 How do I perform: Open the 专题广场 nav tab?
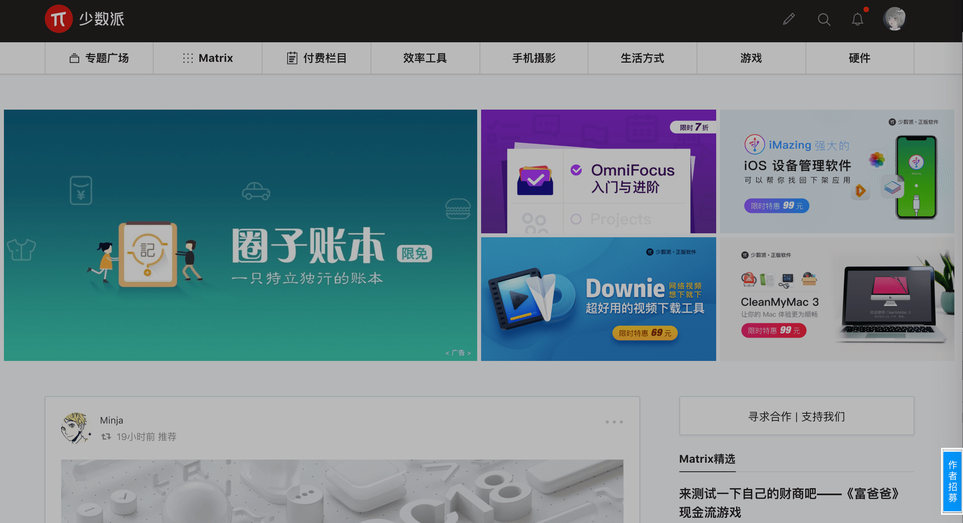(99, 58)
